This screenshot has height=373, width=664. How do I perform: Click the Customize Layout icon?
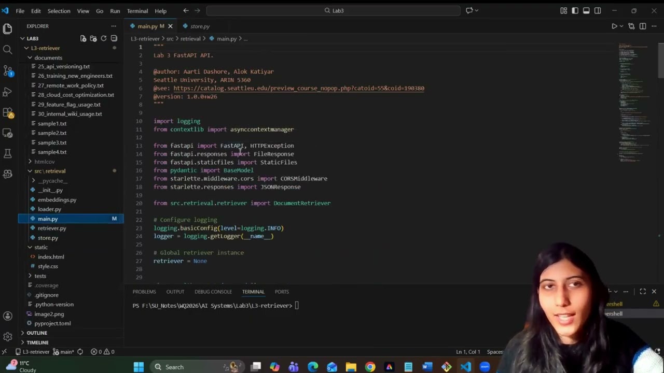564,10
